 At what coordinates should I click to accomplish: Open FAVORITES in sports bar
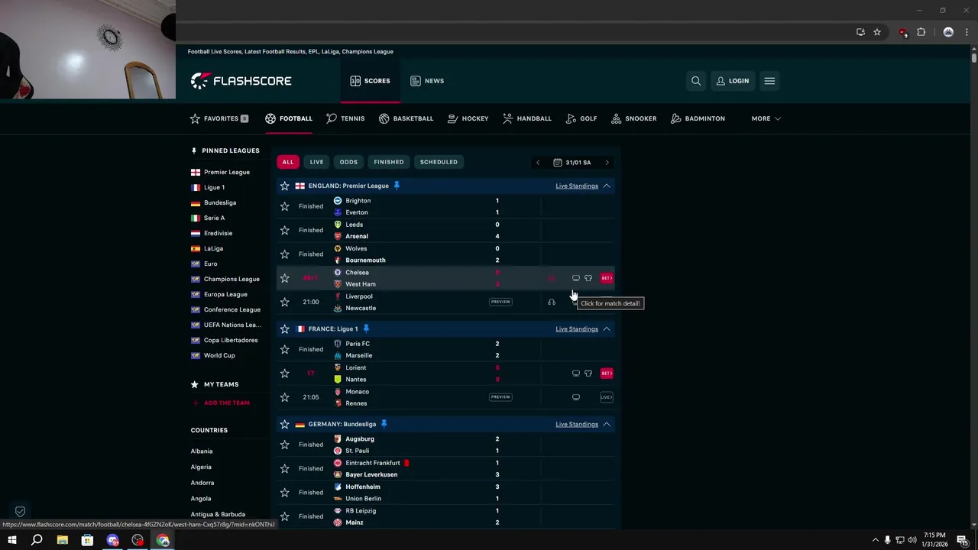click(219, 118)
